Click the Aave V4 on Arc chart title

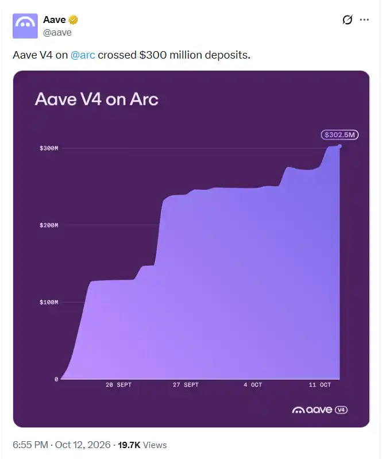click(x=97, y=99)
